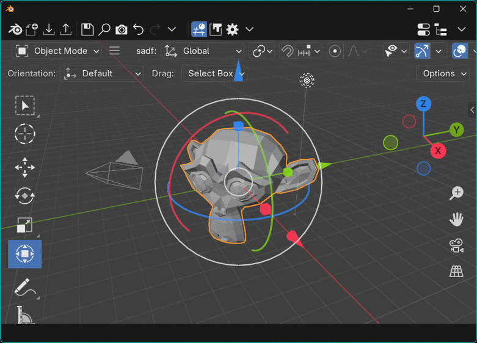This screenshot has height=343, width=477.
Task: Open the Global transform orientation dropdown
Action: (203, 51)
